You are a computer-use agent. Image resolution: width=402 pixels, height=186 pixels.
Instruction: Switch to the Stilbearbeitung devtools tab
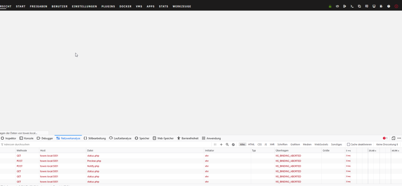[94, 138]
